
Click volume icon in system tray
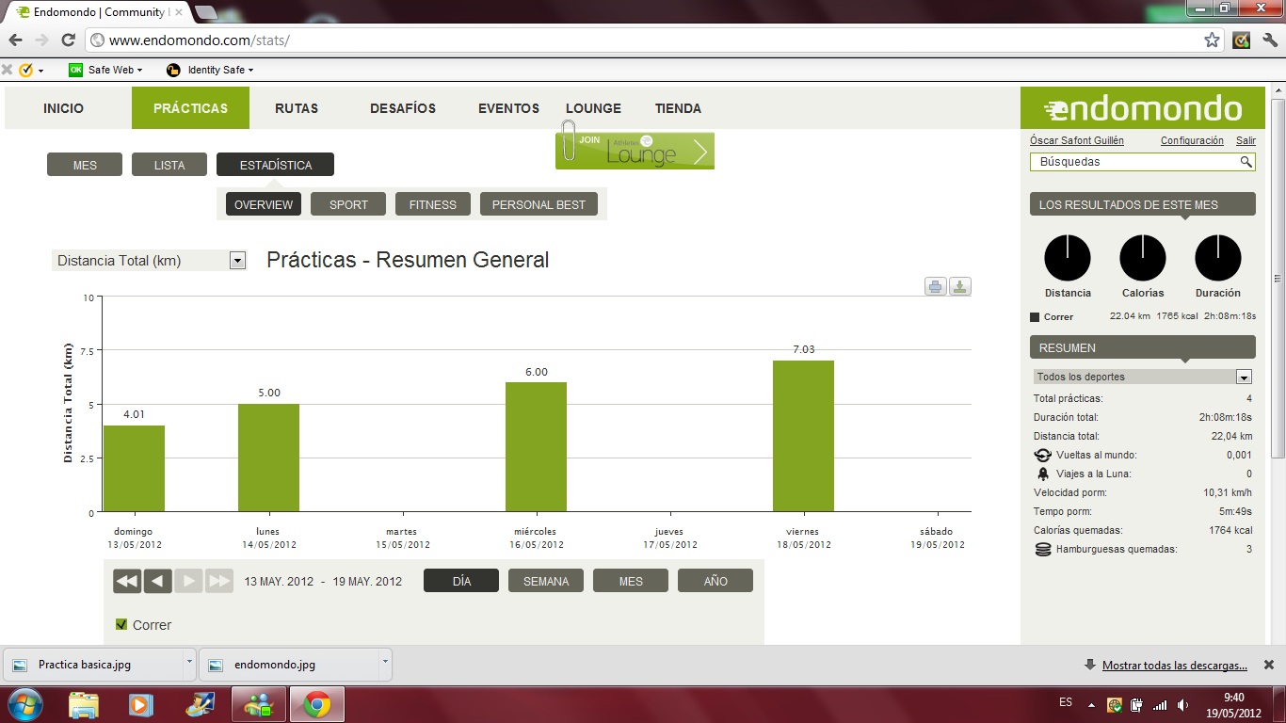[1182, 704]
